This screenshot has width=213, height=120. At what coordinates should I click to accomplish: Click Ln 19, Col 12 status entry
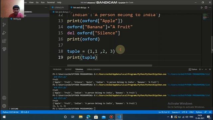point(164,112)
